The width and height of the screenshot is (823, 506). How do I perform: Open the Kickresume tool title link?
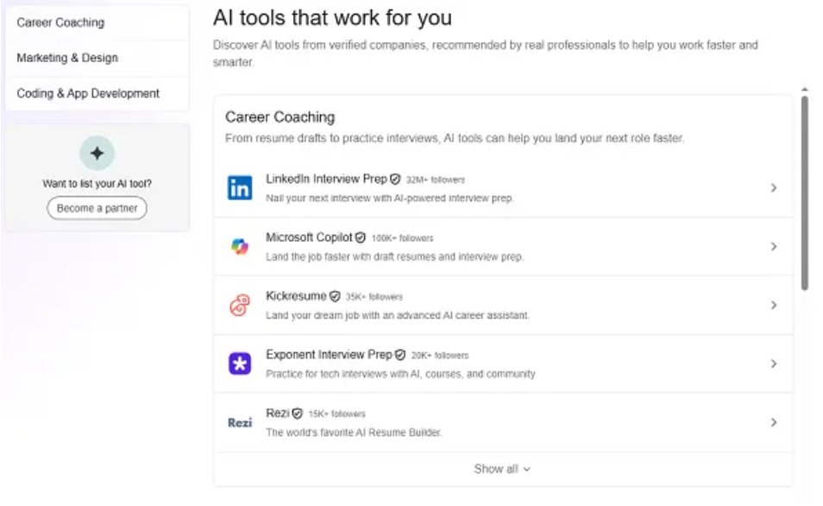tap(296, 296)
